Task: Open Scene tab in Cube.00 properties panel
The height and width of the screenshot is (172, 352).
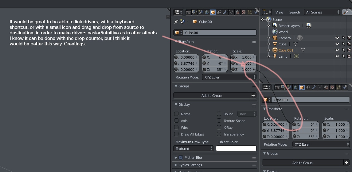Action: 201,12
